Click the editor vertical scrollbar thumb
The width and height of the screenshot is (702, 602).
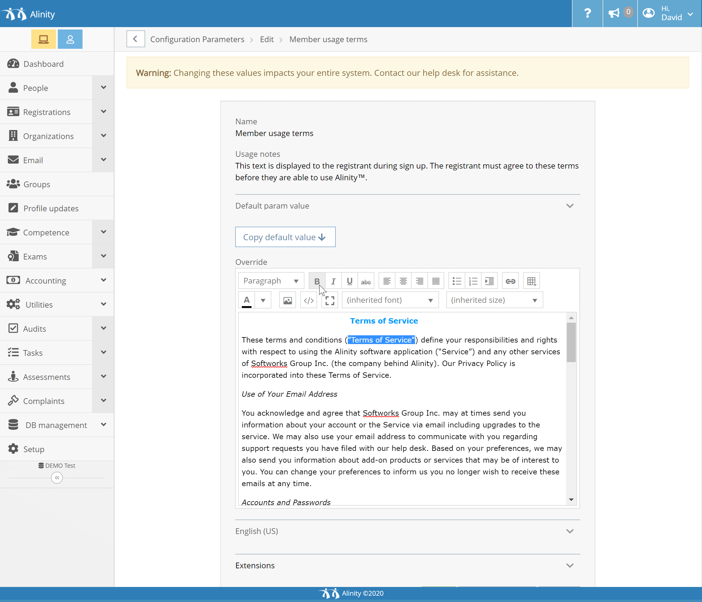[571, 342]
